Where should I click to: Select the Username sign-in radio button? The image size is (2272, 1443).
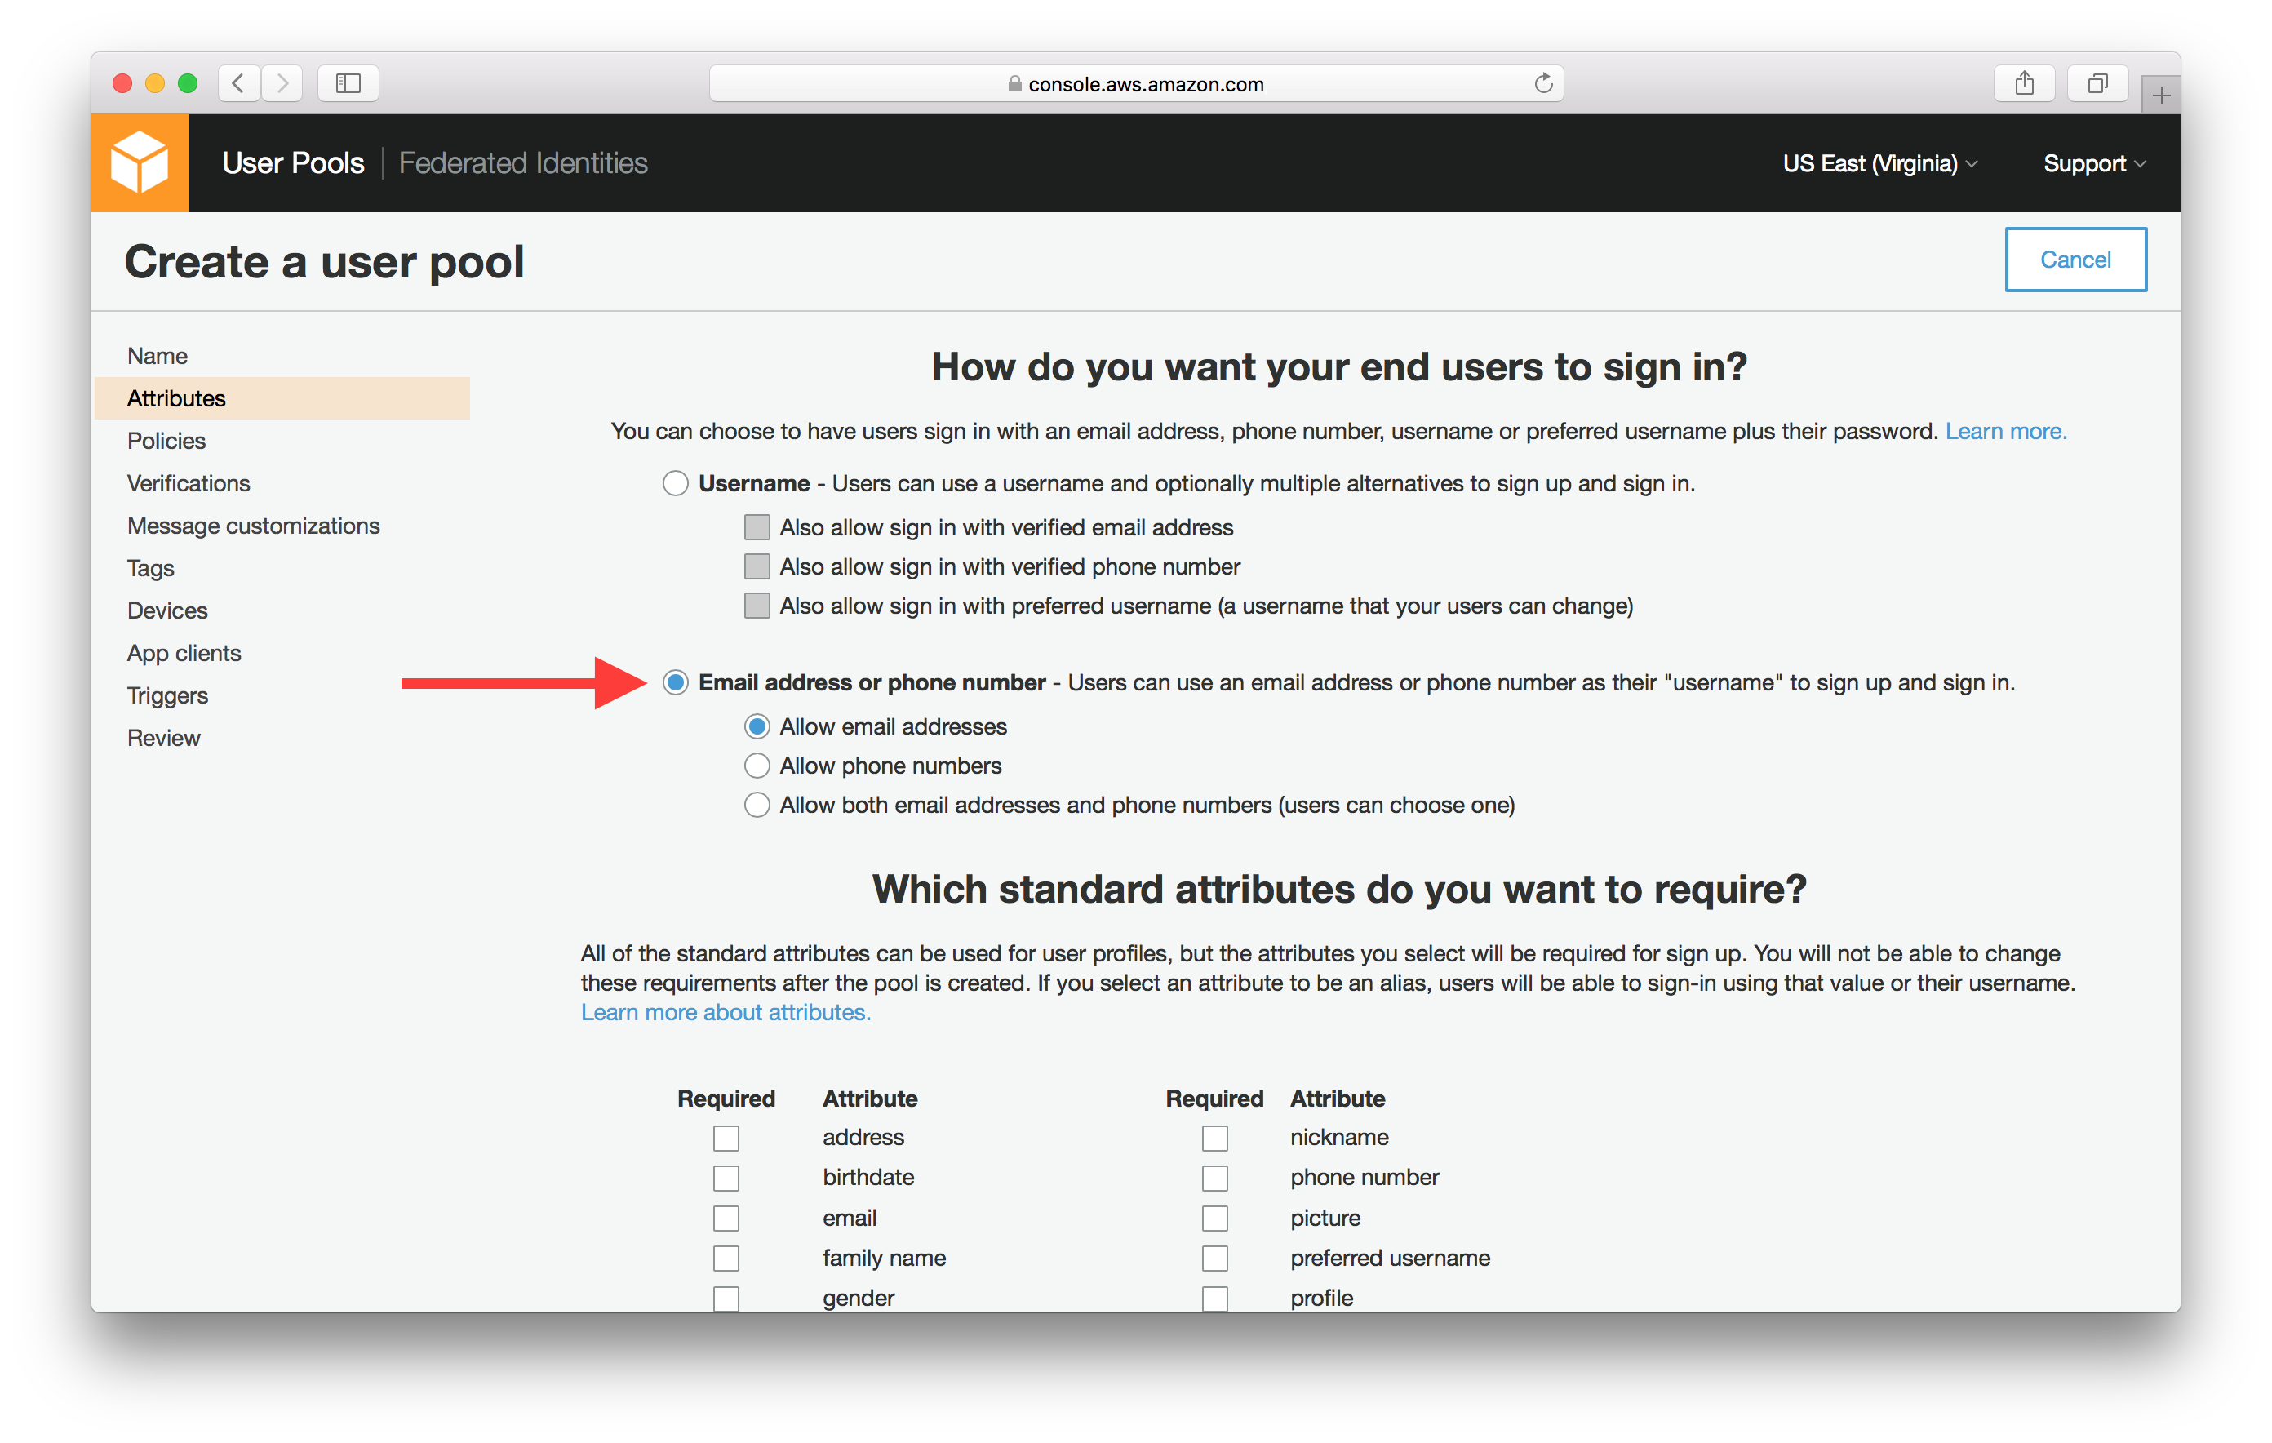click(x=676, y=483)
